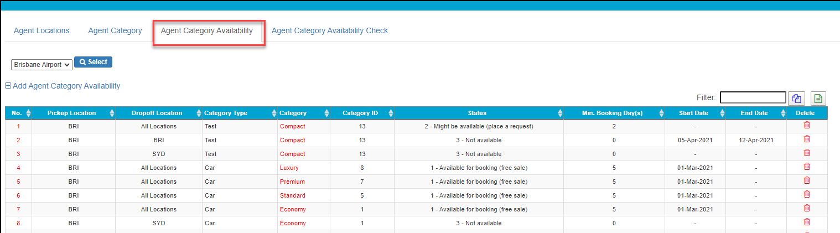840x233 pixels.
Task: Click plus icon beside Add Agent Category Availability
Action: (x=8, y=86)
